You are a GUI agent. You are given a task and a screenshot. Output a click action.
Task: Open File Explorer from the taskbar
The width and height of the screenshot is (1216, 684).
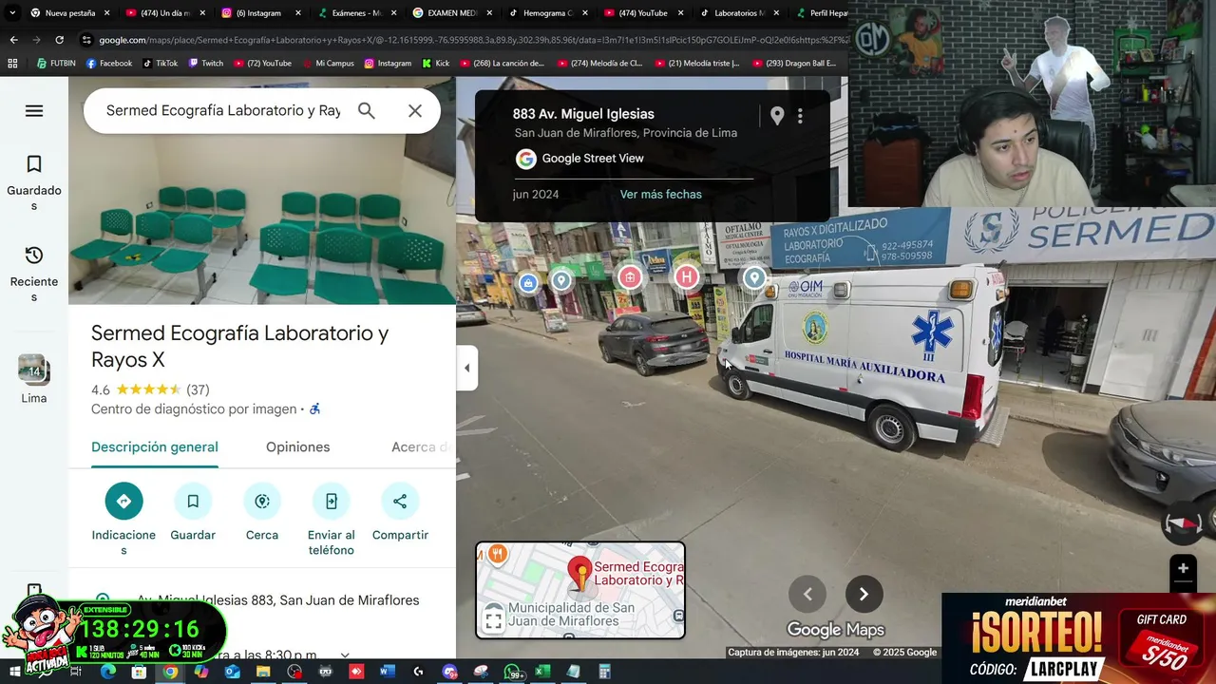coord(263,672)
